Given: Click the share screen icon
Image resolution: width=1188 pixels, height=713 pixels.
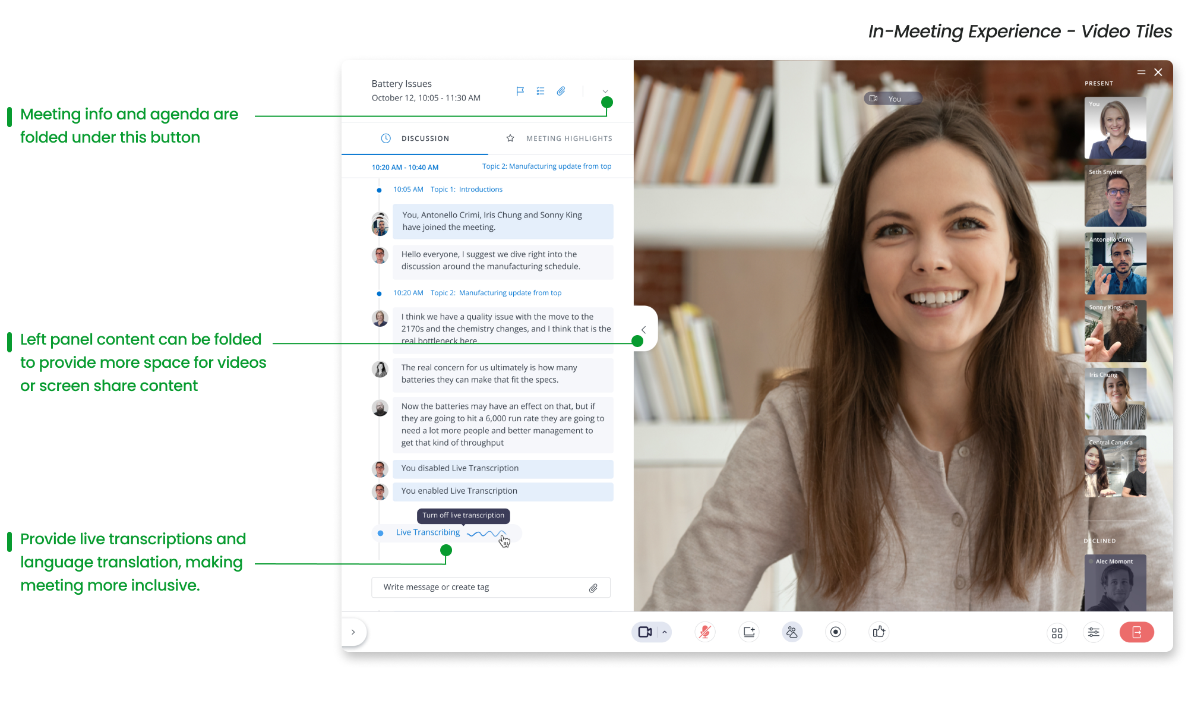Looking at the screenshot, I should (x=749, y=632).
